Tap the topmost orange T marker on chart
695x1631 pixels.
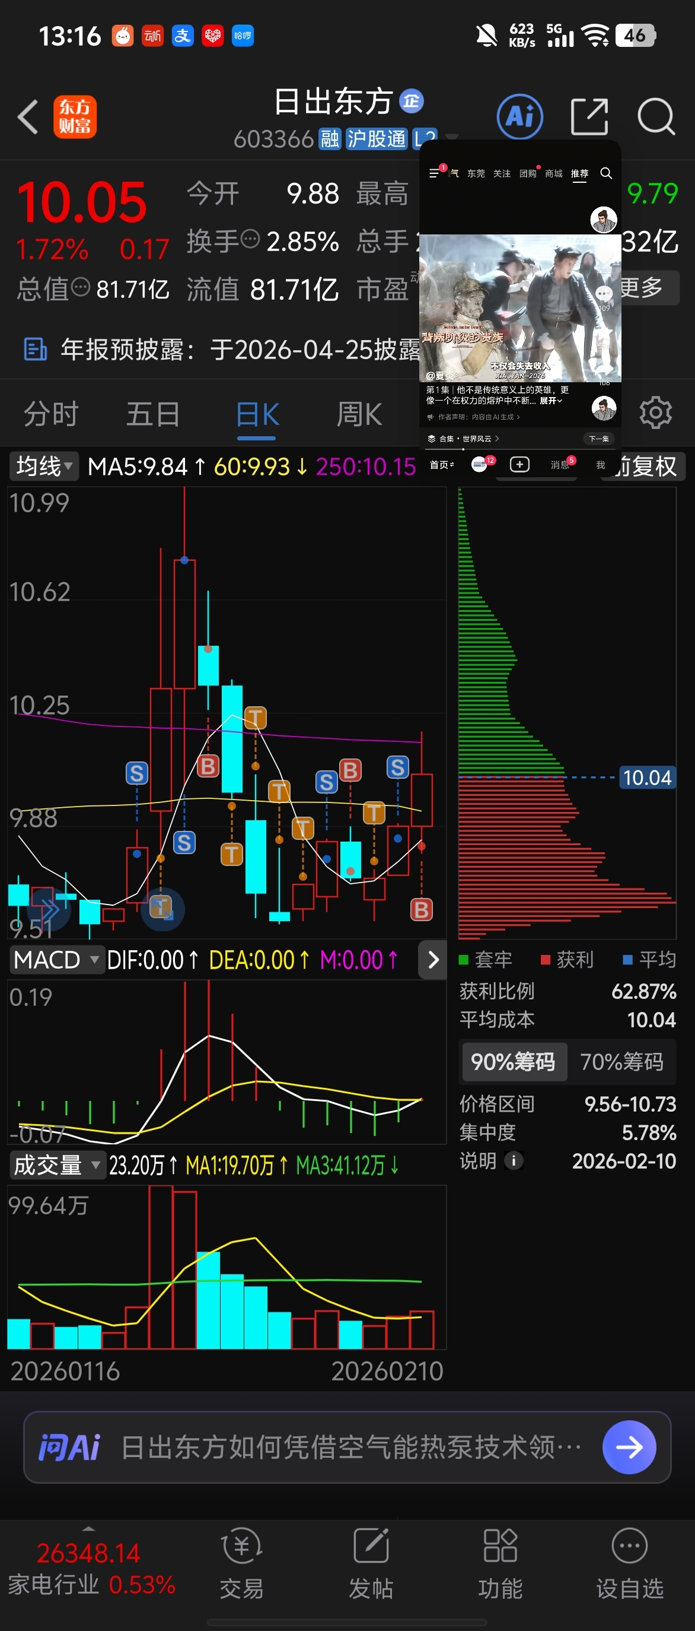click(x=256, y=718)
